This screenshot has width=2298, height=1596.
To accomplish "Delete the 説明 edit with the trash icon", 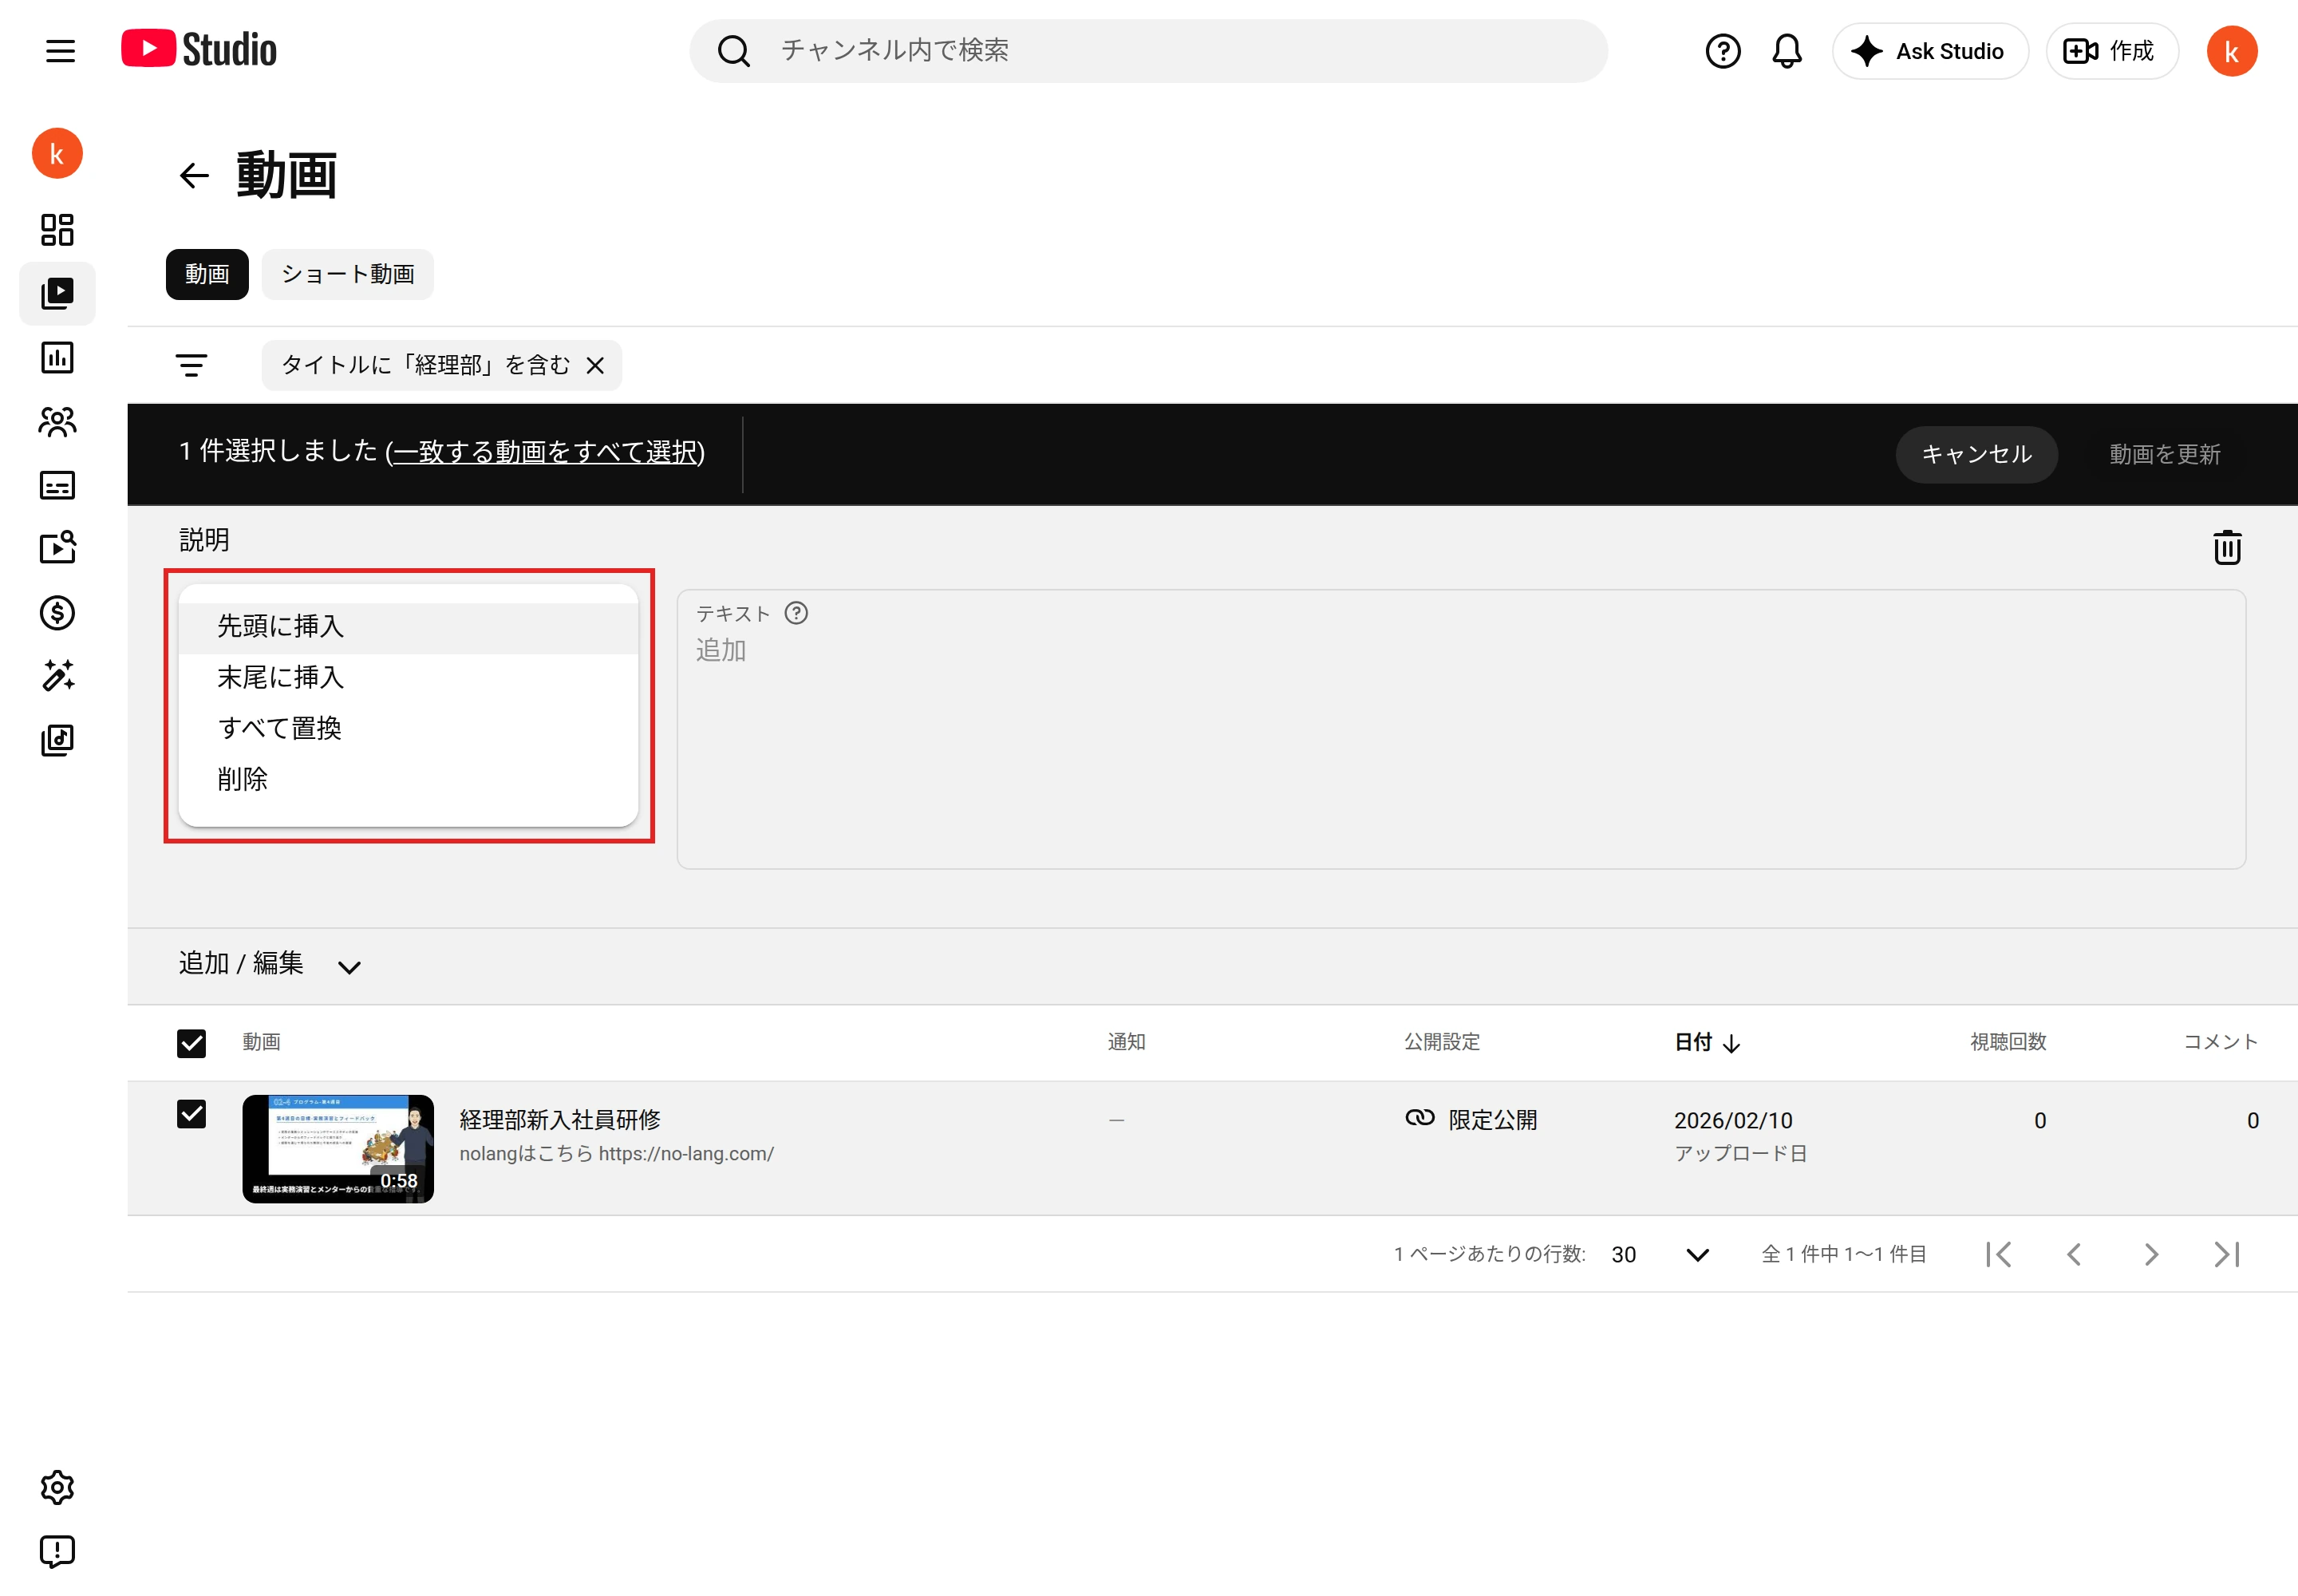I will [x=2227, y=547].
